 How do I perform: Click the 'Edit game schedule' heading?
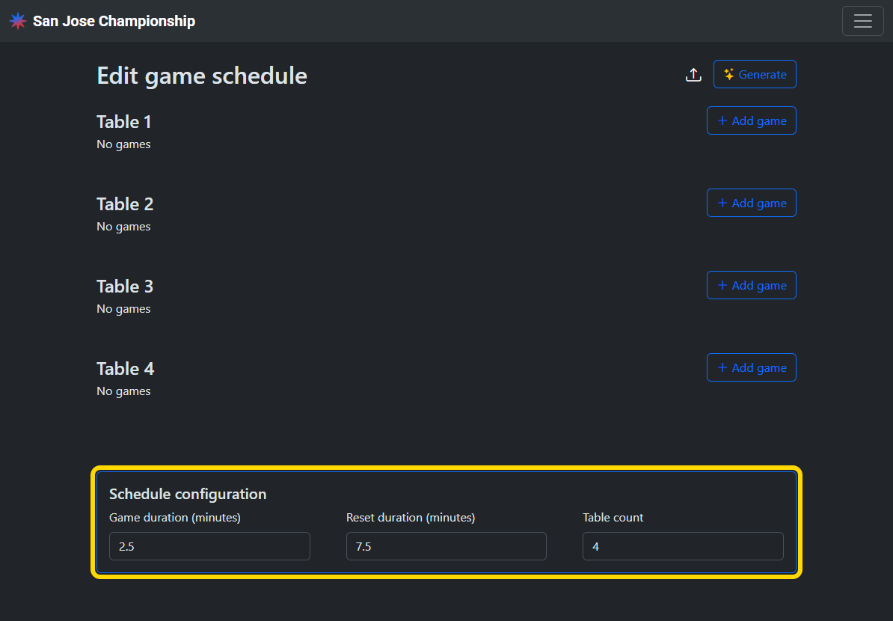tap(202, 76)
